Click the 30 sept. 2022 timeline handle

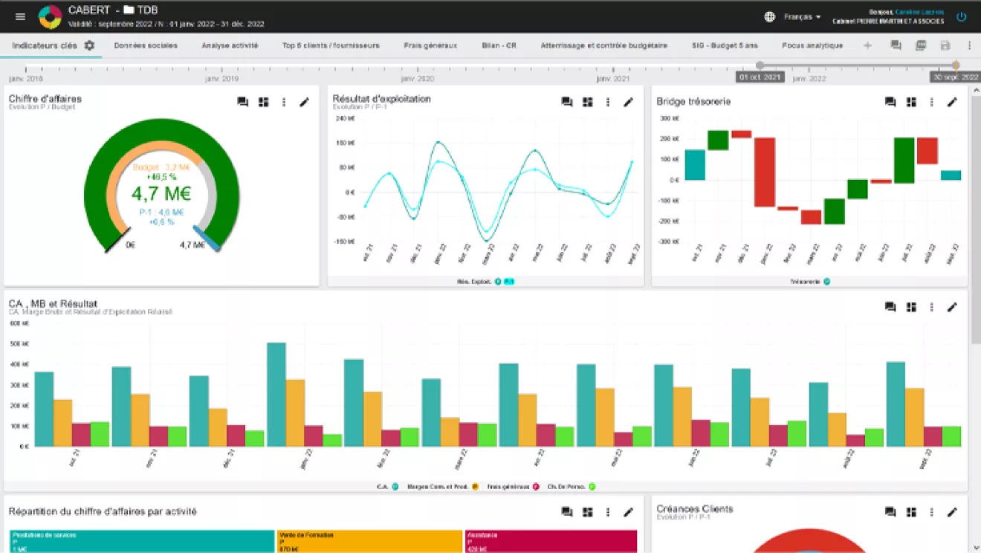pyautogui.click(x=956, y=65)
